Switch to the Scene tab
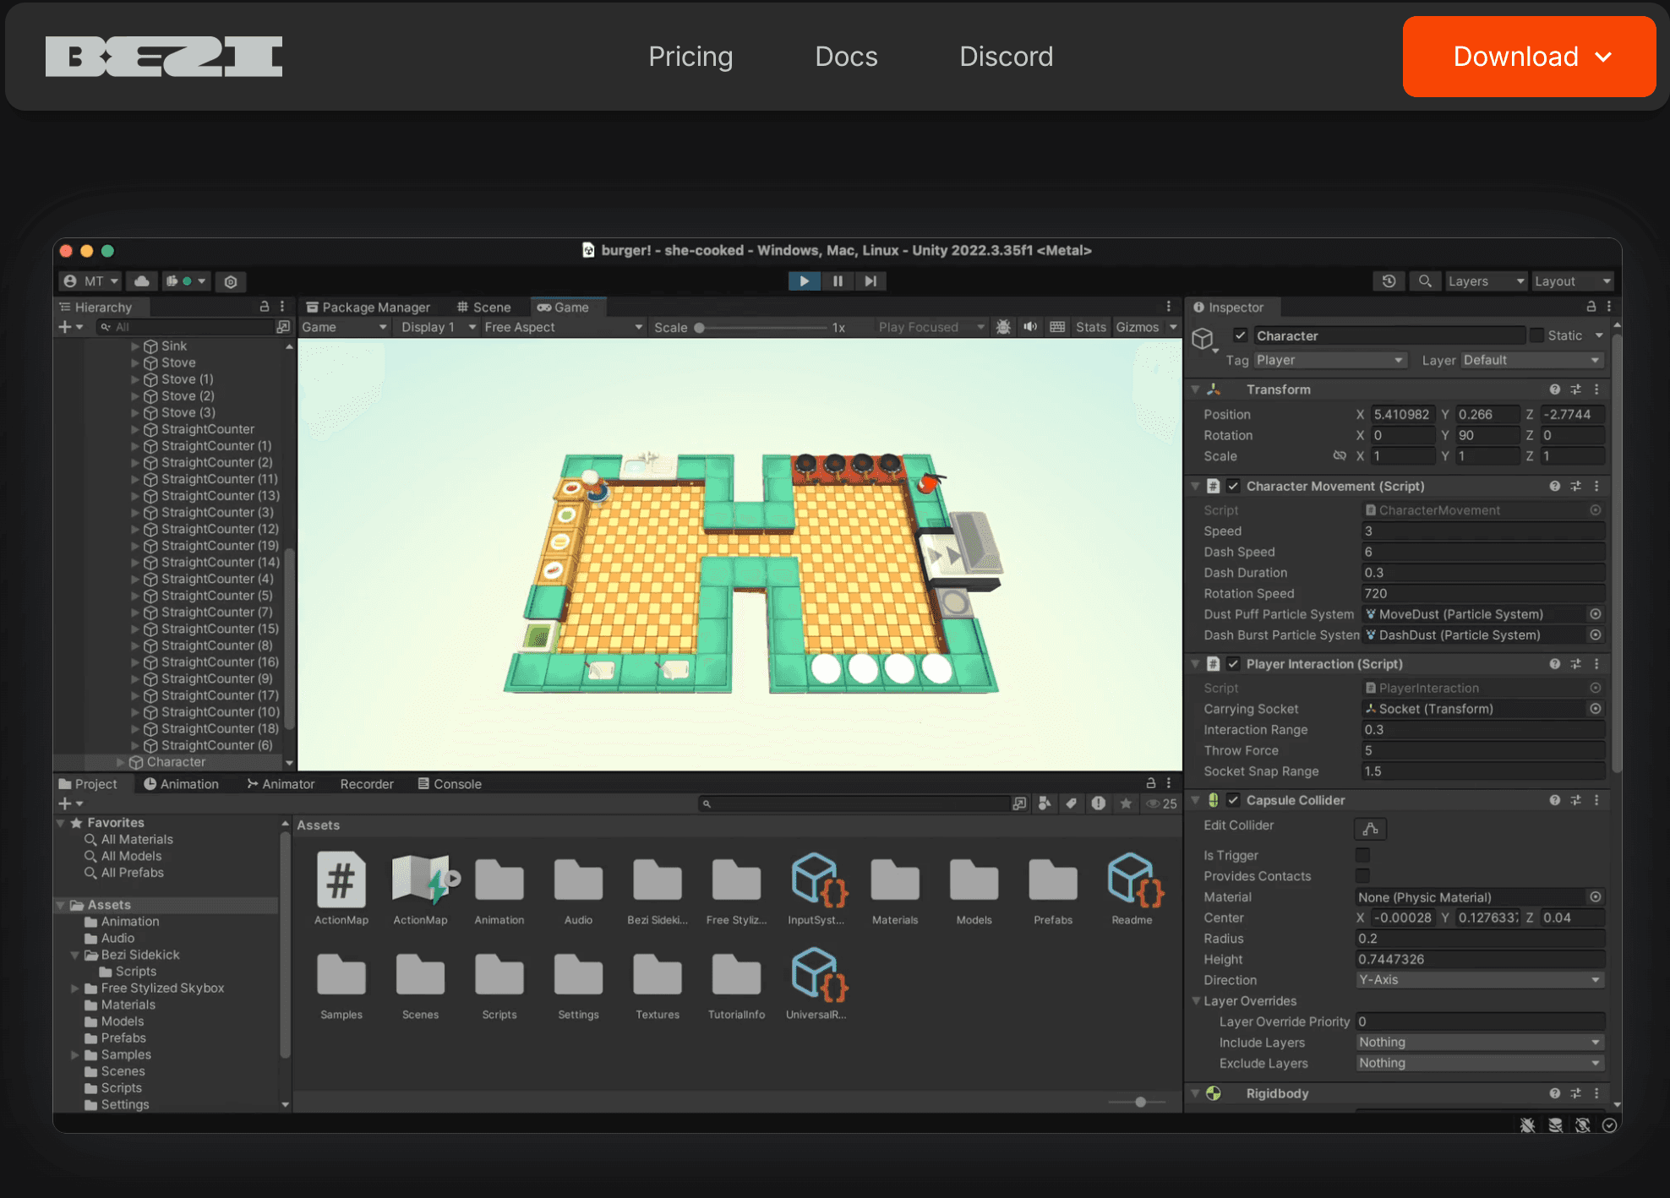The height and width of the screenshot is (1198, 1670). pyautogui.click(x=484, y=308)
